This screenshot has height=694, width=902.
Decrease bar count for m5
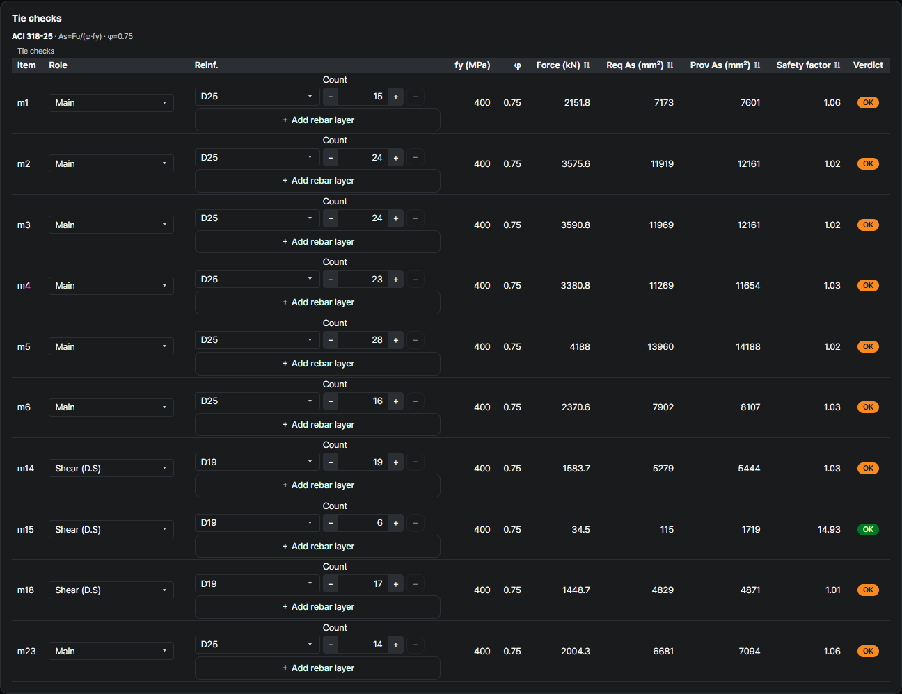(x=331, y=340)
